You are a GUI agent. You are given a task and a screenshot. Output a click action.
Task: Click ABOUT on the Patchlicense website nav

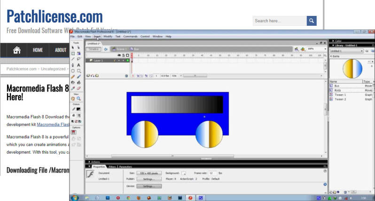point(61,50)
